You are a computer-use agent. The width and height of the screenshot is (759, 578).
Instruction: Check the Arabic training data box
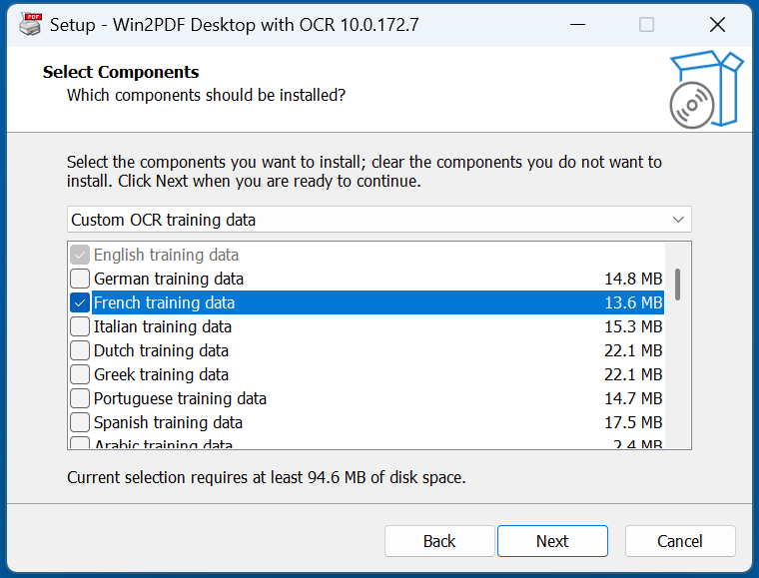coord(80,444)
